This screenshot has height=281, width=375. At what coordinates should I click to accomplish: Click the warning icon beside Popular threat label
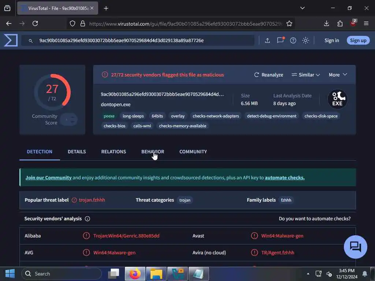point(74,200)
